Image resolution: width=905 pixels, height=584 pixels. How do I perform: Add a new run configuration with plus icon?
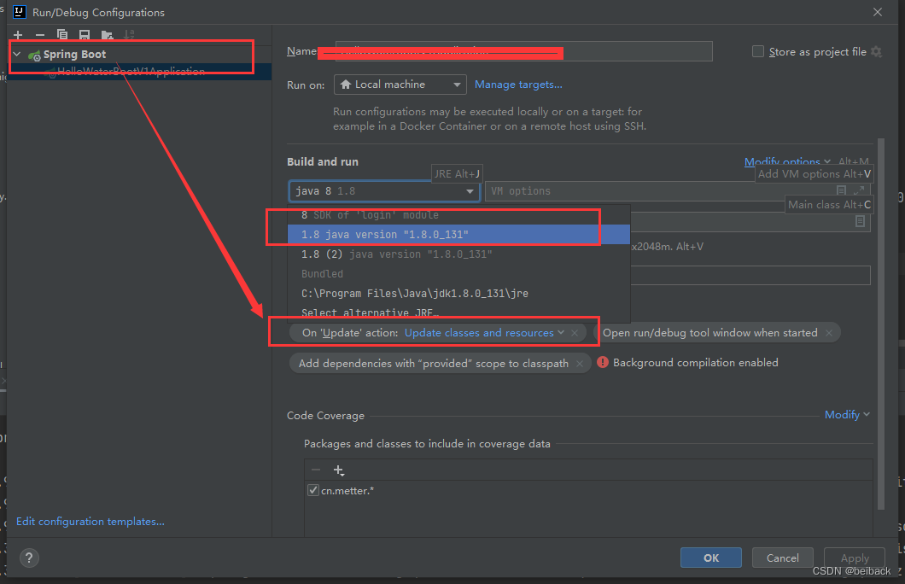pyautogui.click(x=18, y=35)
